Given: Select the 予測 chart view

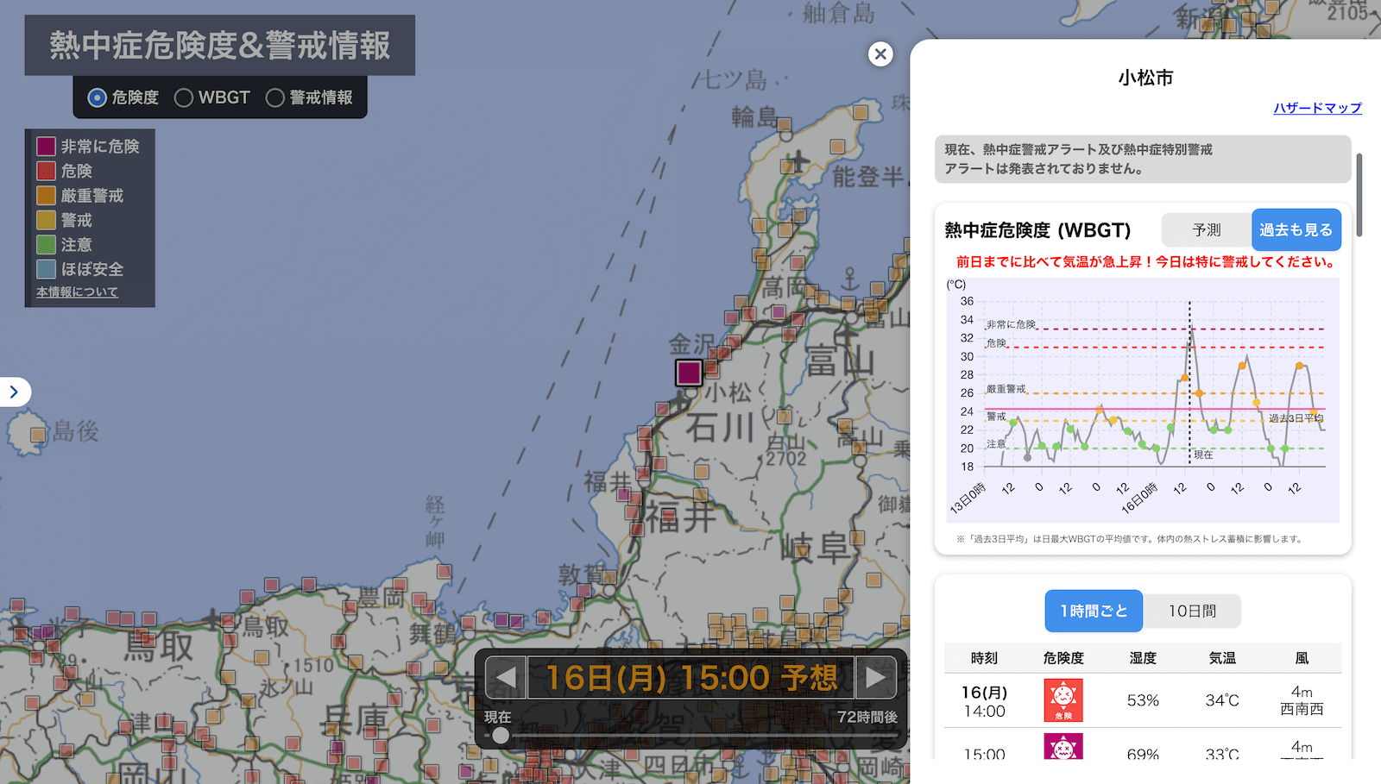Looking at the screenshot, I should tap(1207, 230).
